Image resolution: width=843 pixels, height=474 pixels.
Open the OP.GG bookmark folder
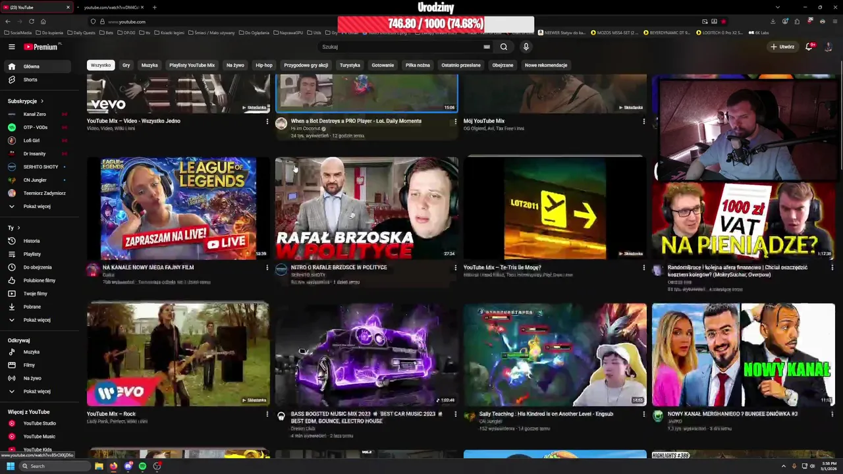pos(126,32)
